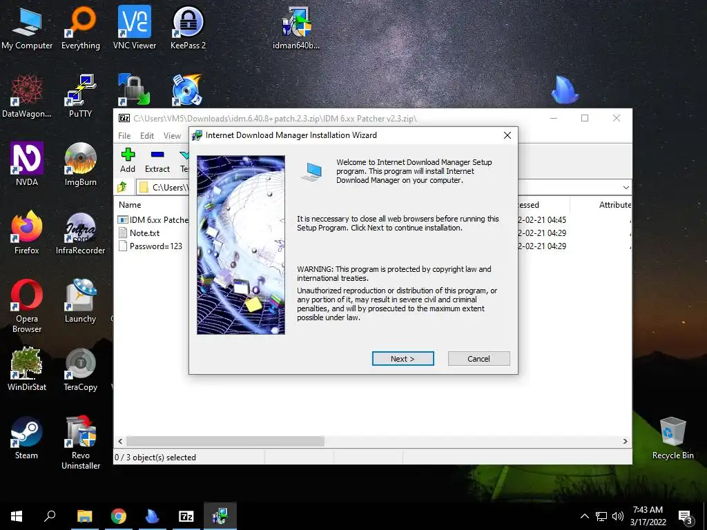Switch to 7-Zip taskbar button
The image size is (707, 530).
coord(186,516)
